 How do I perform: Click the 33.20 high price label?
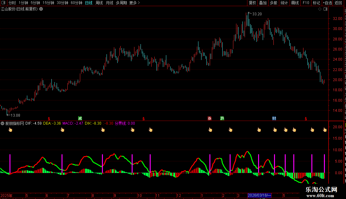pos(257,14)
